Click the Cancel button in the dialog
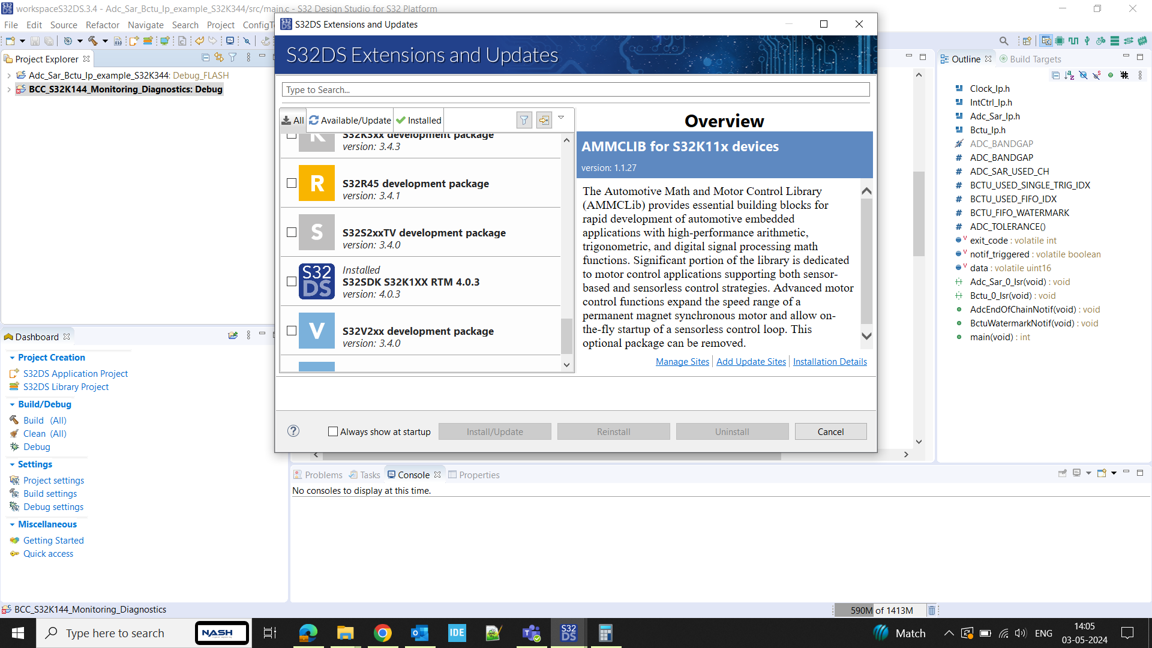 (830, 431)
